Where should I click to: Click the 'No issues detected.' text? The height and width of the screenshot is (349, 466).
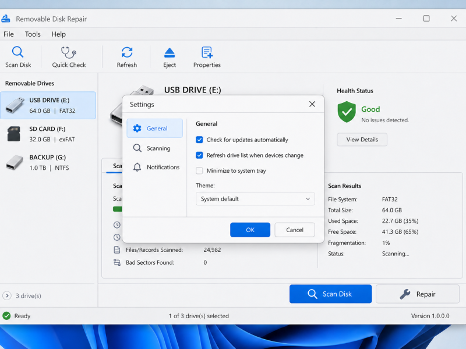coord(385,120)
